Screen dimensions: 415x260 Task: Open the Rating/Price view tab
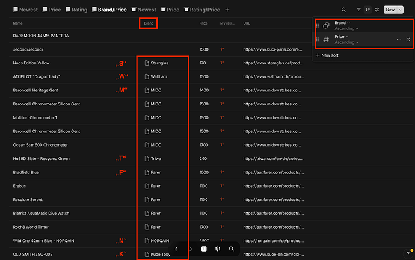[202, 10]
